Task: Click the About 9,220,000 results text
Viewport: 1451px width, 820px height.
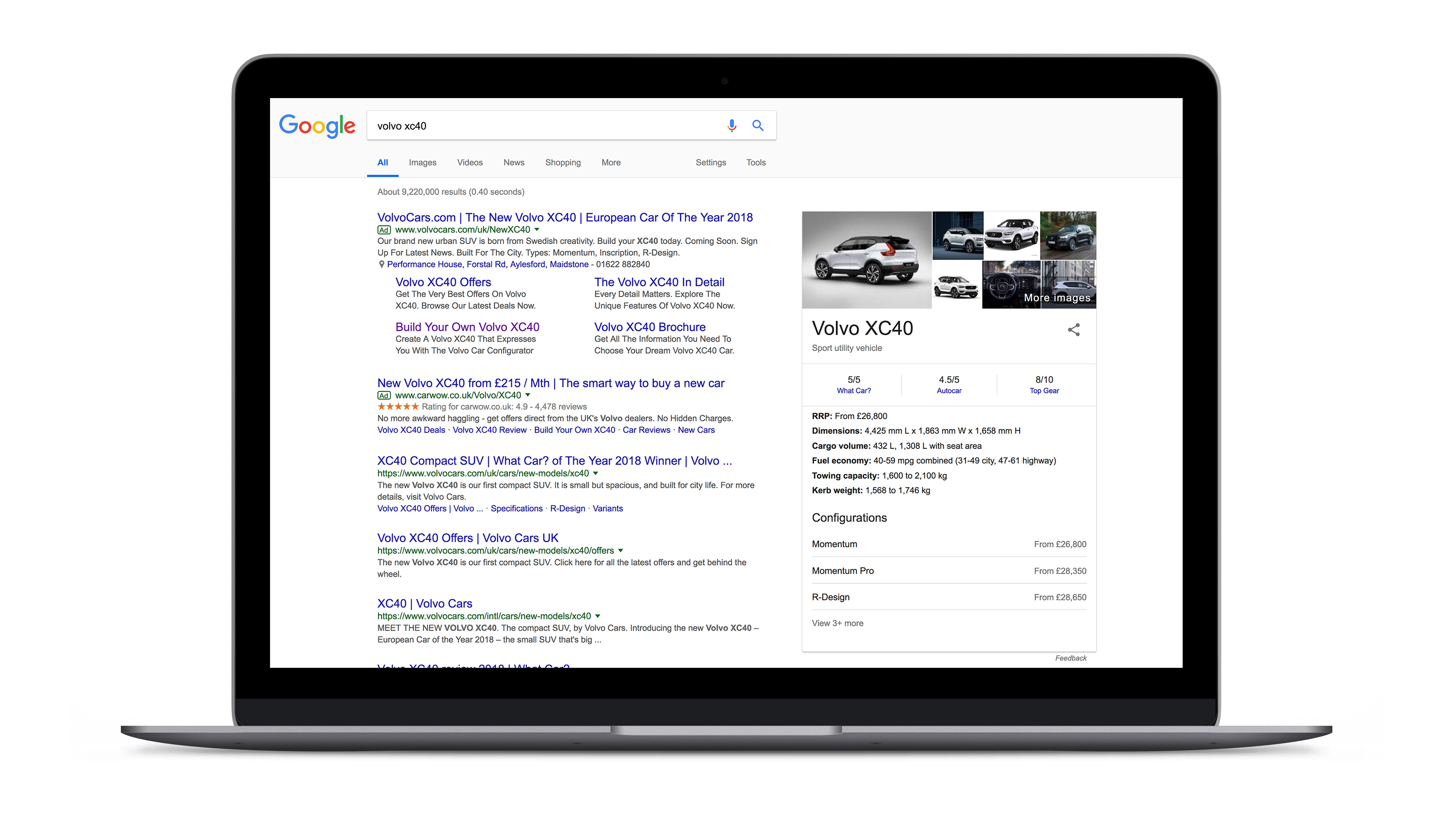Action: 450,192
